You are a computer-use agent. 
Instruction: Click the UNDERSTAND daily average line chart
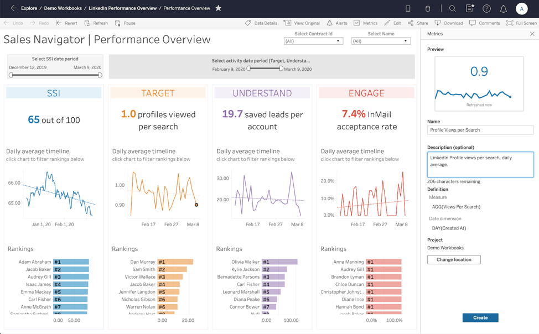pos(268,194)
